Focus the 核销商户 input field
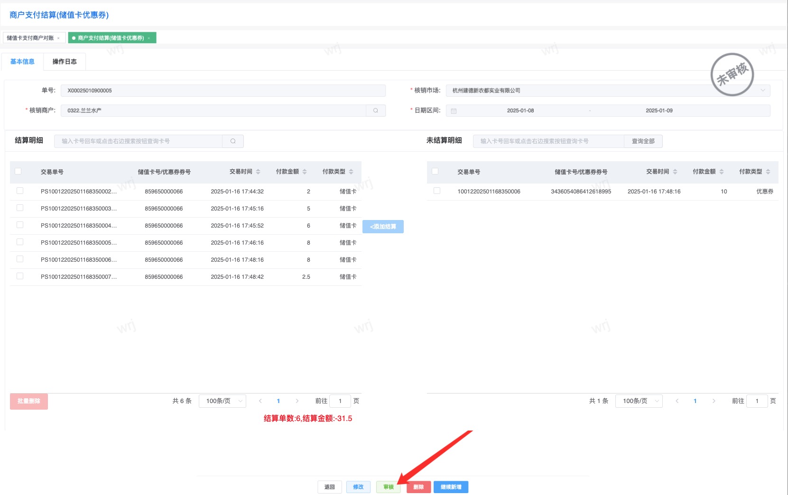Image resolution: width=788 pixels, height=495 pixels. (x=213, y=110)
